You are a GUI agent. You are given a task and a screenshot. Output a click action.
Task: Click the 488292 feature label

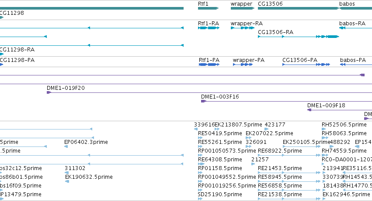340,142
